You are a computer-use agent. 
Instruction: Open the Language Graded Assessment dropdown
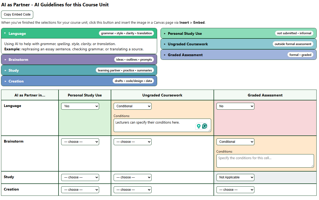point(235,106)
